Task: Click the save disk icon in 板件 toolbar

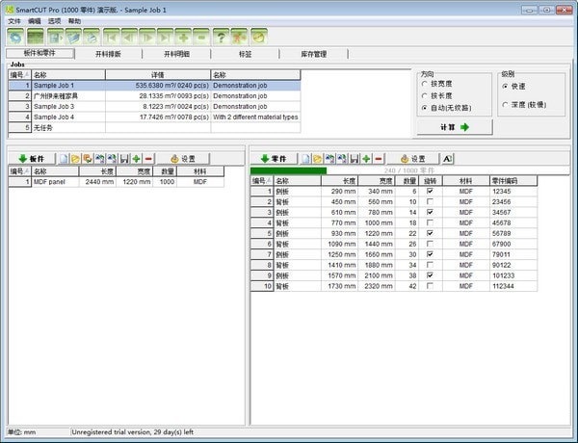Action: click(124, 158)
